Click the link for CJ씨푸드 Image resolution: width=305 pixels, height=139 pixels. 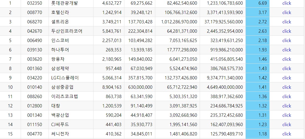point(287,124)
